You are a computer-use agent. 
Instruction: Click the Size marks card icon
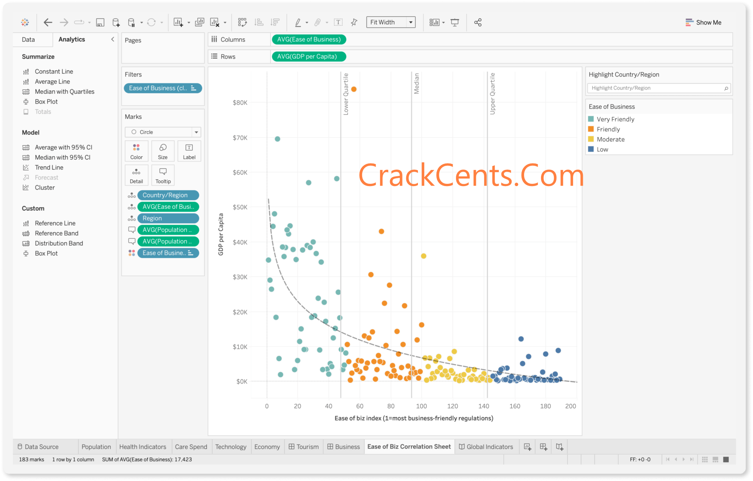pos(162,151)
